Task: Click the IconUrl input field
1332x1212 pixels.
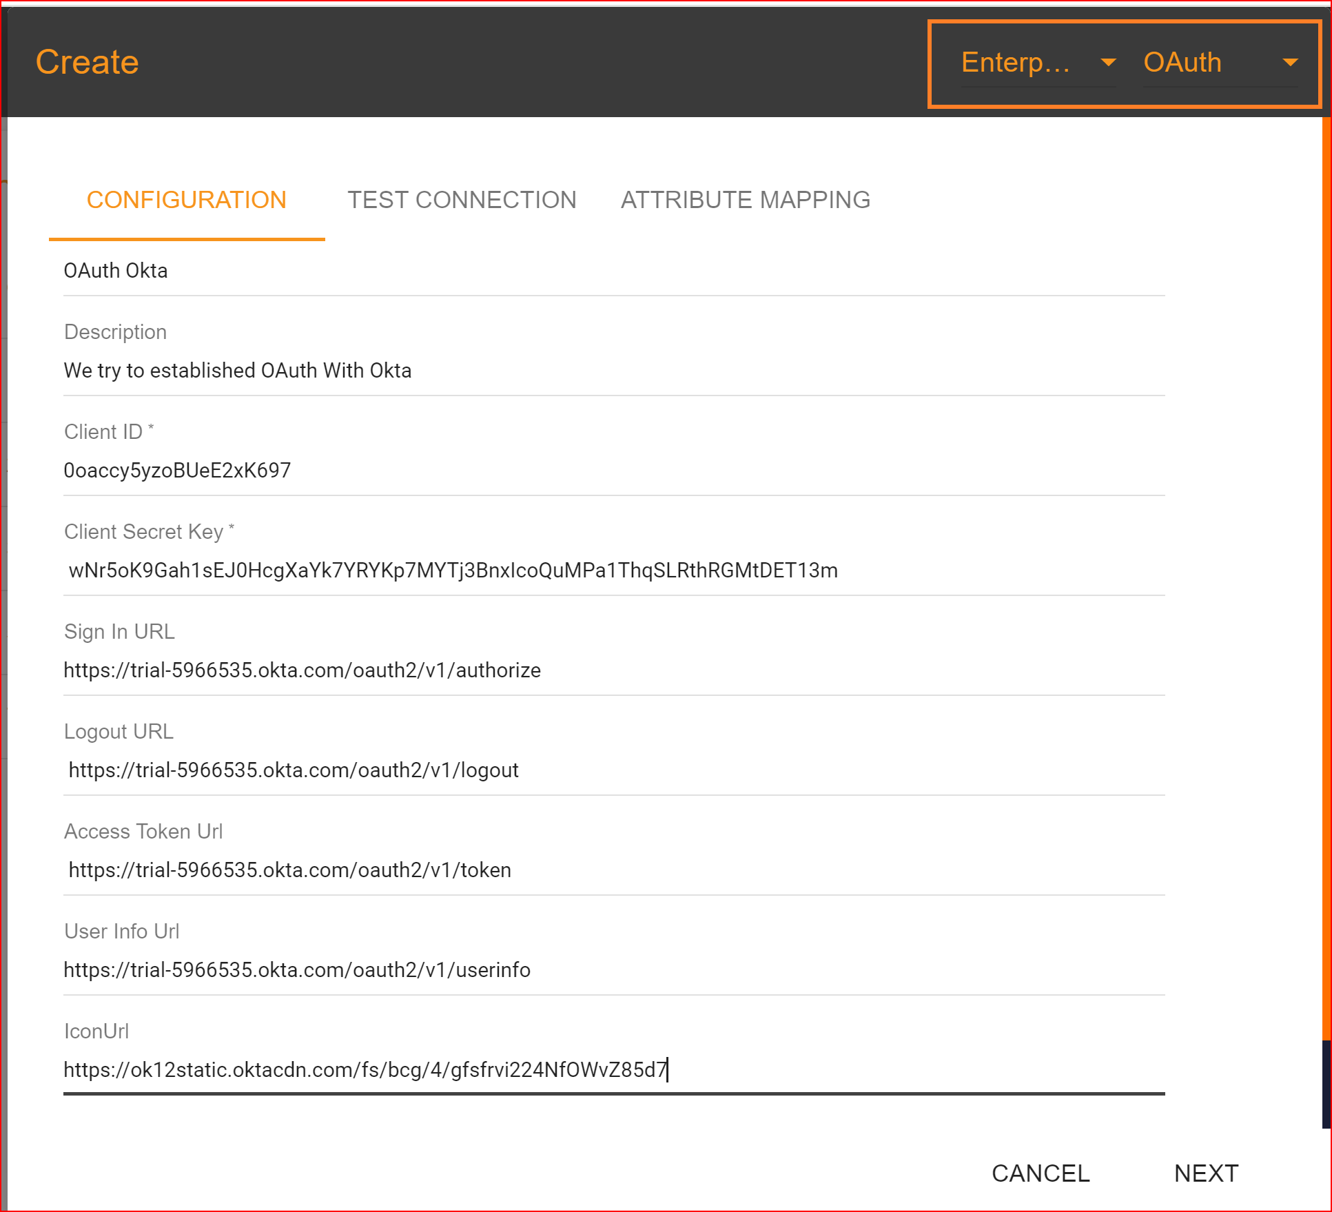Action: click(x=614, y=1070)
